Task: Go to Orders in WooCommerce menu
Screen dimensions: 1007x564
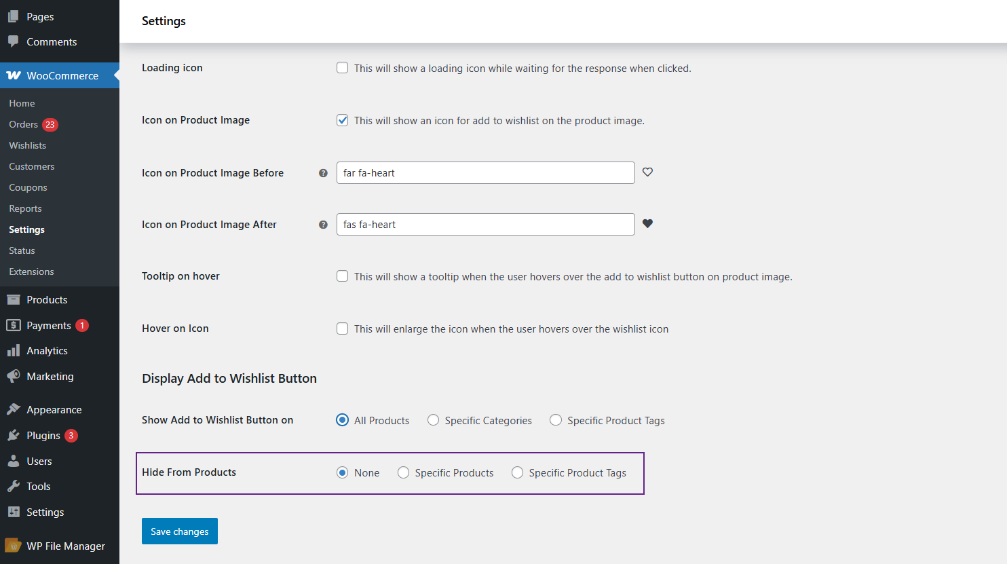Action: coord(24,124)
